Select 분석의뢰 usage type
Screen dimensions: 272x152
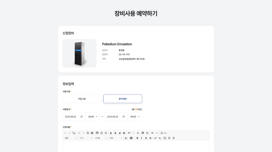coord(123,99)
